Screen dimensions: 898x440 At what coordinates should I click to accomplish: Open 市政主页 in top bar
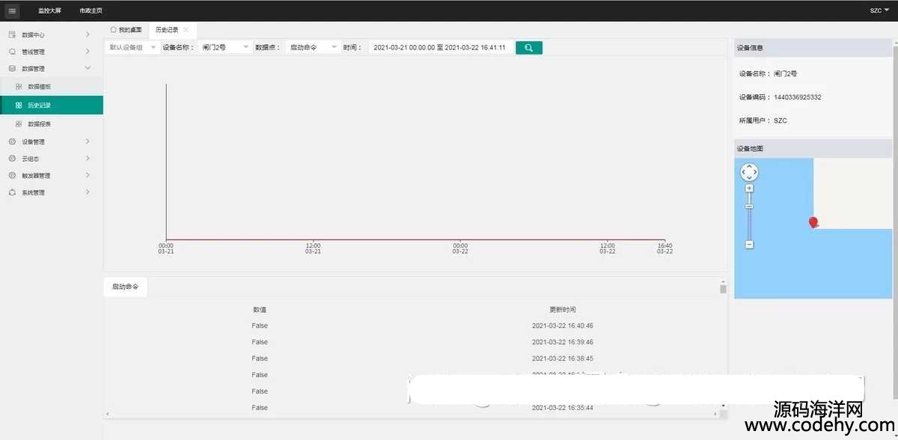tap(91, 10)
